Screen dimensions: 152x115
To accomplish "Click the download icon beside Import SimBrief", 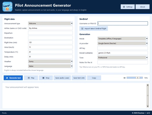I will [x=82, y=28].
